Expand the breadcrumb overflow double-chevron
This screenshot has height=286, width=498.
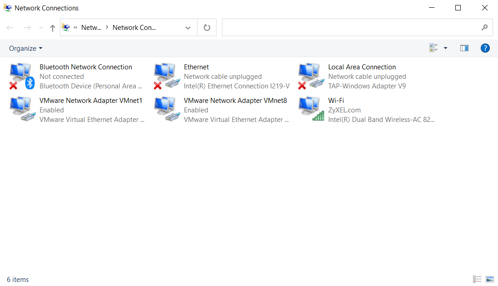pos(76,28)
